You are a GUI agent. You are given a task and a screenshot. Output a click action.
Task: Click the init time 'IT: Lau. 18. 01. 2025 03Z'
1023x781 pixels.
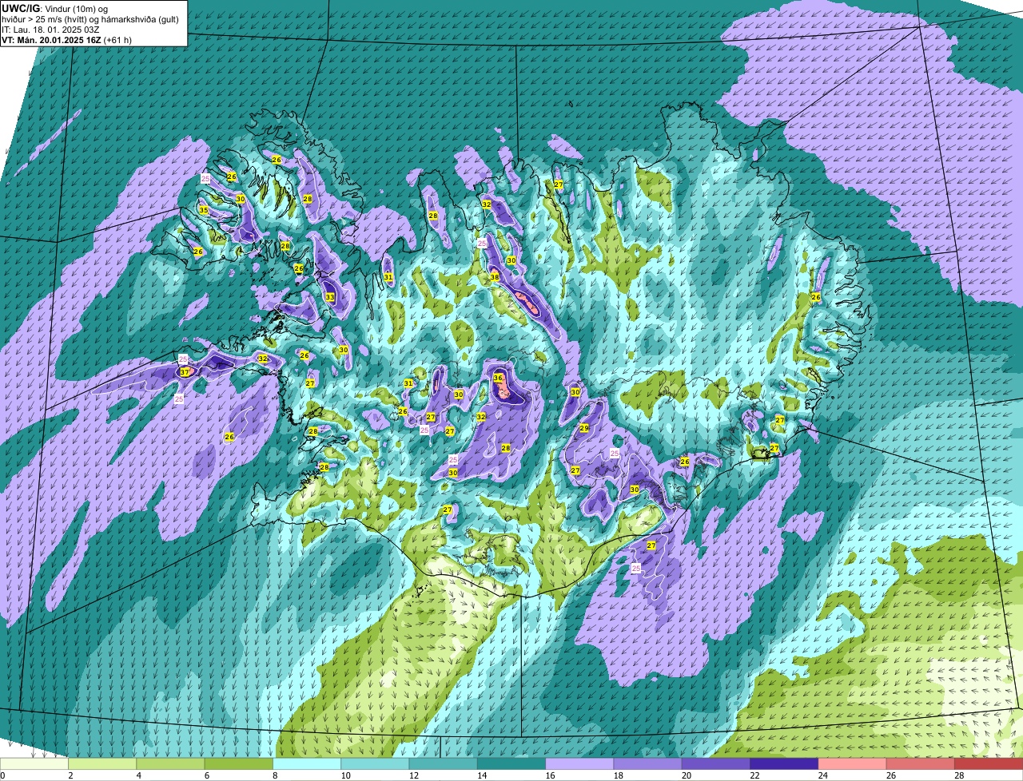(49, 30)
